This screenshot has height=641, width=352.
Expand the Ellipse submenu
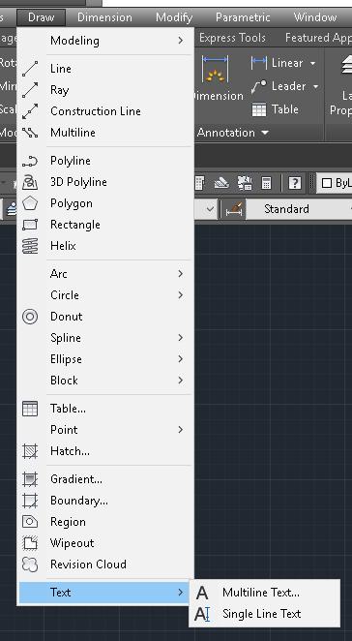[105, 359]
